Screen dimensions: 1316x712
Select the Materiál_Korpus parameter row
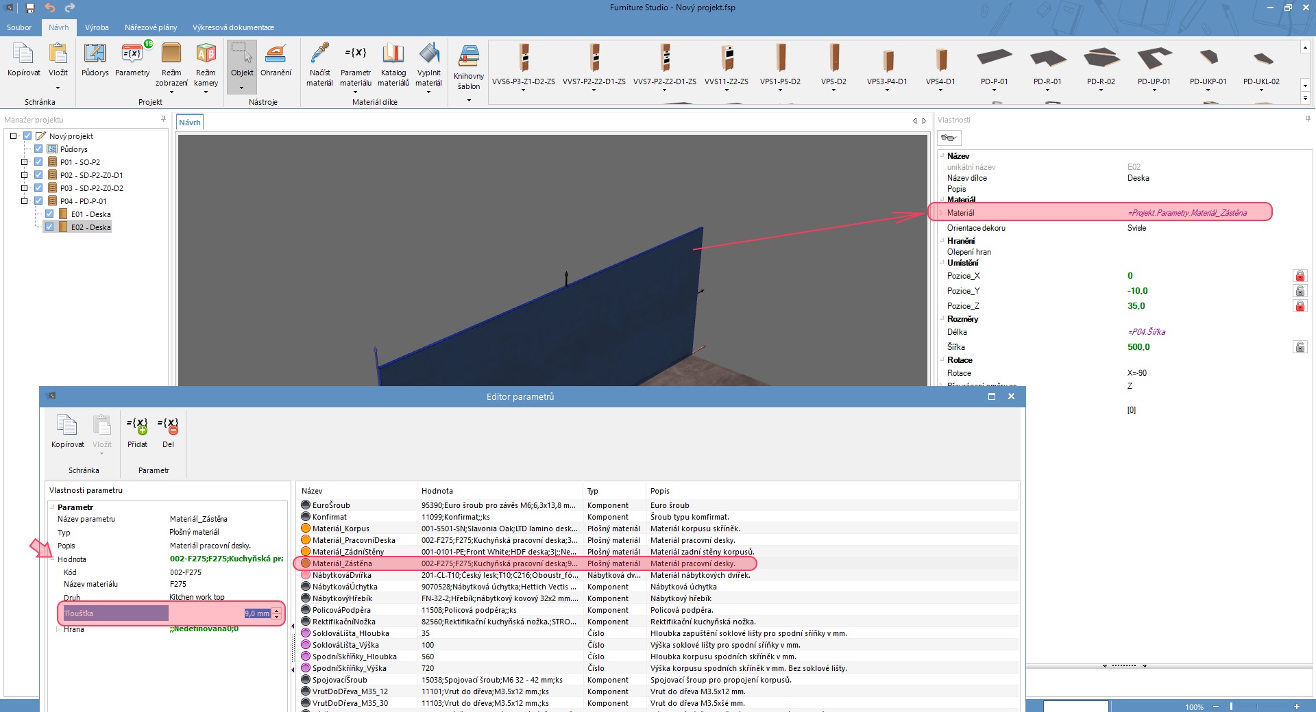pyautogui.click(x=341, y=529)
